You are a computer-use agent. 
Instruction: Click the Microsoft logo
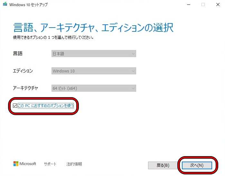[x=25, y=164]
